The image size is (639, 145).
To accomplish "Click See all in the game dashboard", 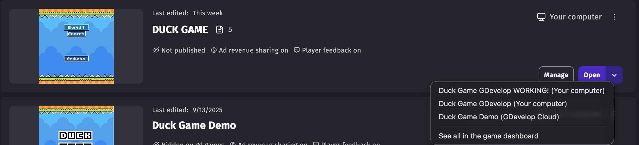I will (x=488, y=136).
